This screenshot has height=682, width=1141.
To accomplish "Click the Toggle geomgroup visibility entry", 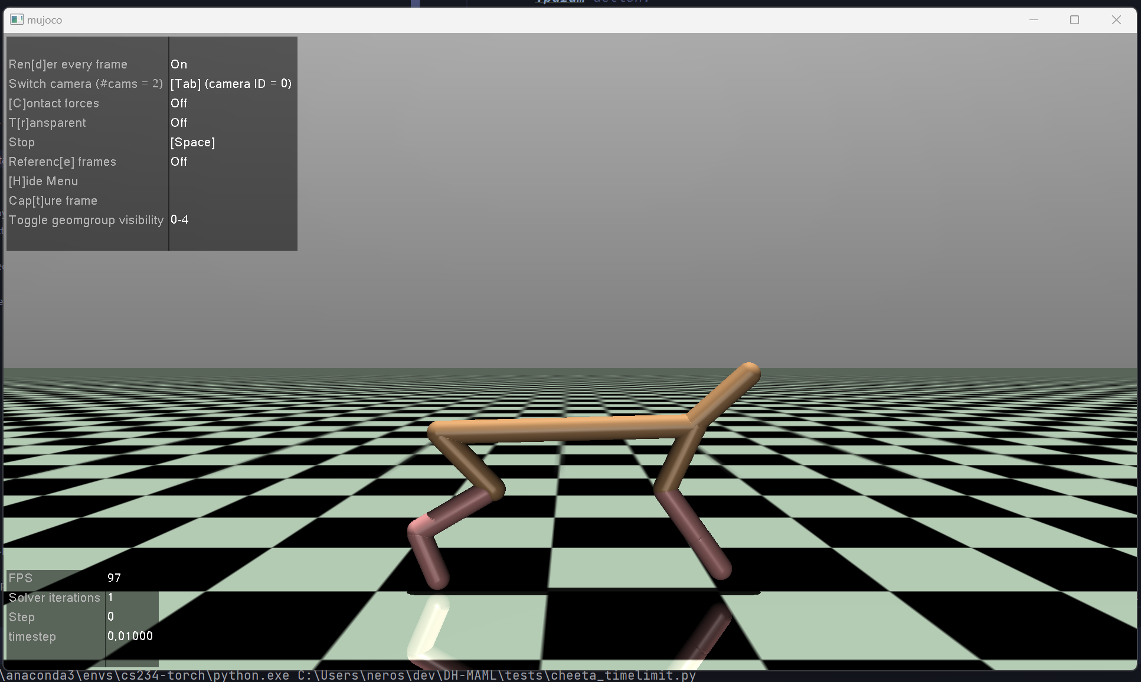I will [x=86, y=220].
